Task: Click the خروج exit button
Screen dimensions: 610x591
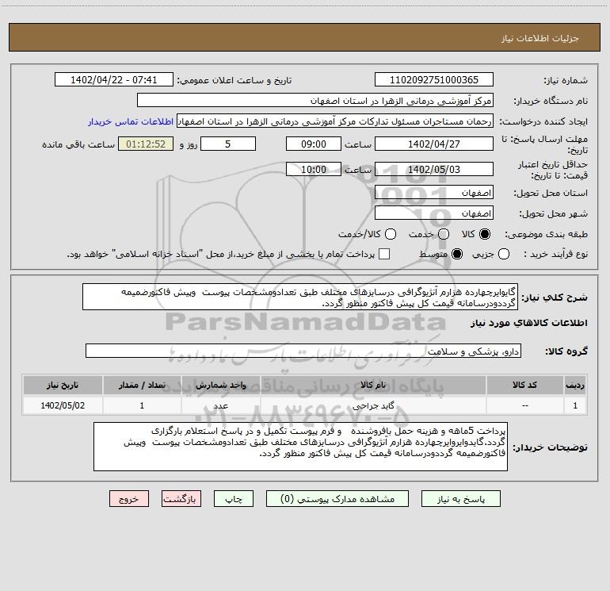Action: point(129,499)
